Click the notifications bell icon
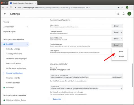The height and width of the screenshot is (105, 134). [x=124, y=14]
